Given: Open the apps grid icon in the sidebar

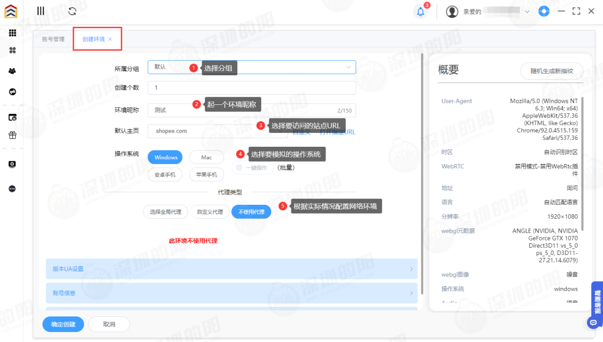Looking at the screenshot, I should coord(12,32).
